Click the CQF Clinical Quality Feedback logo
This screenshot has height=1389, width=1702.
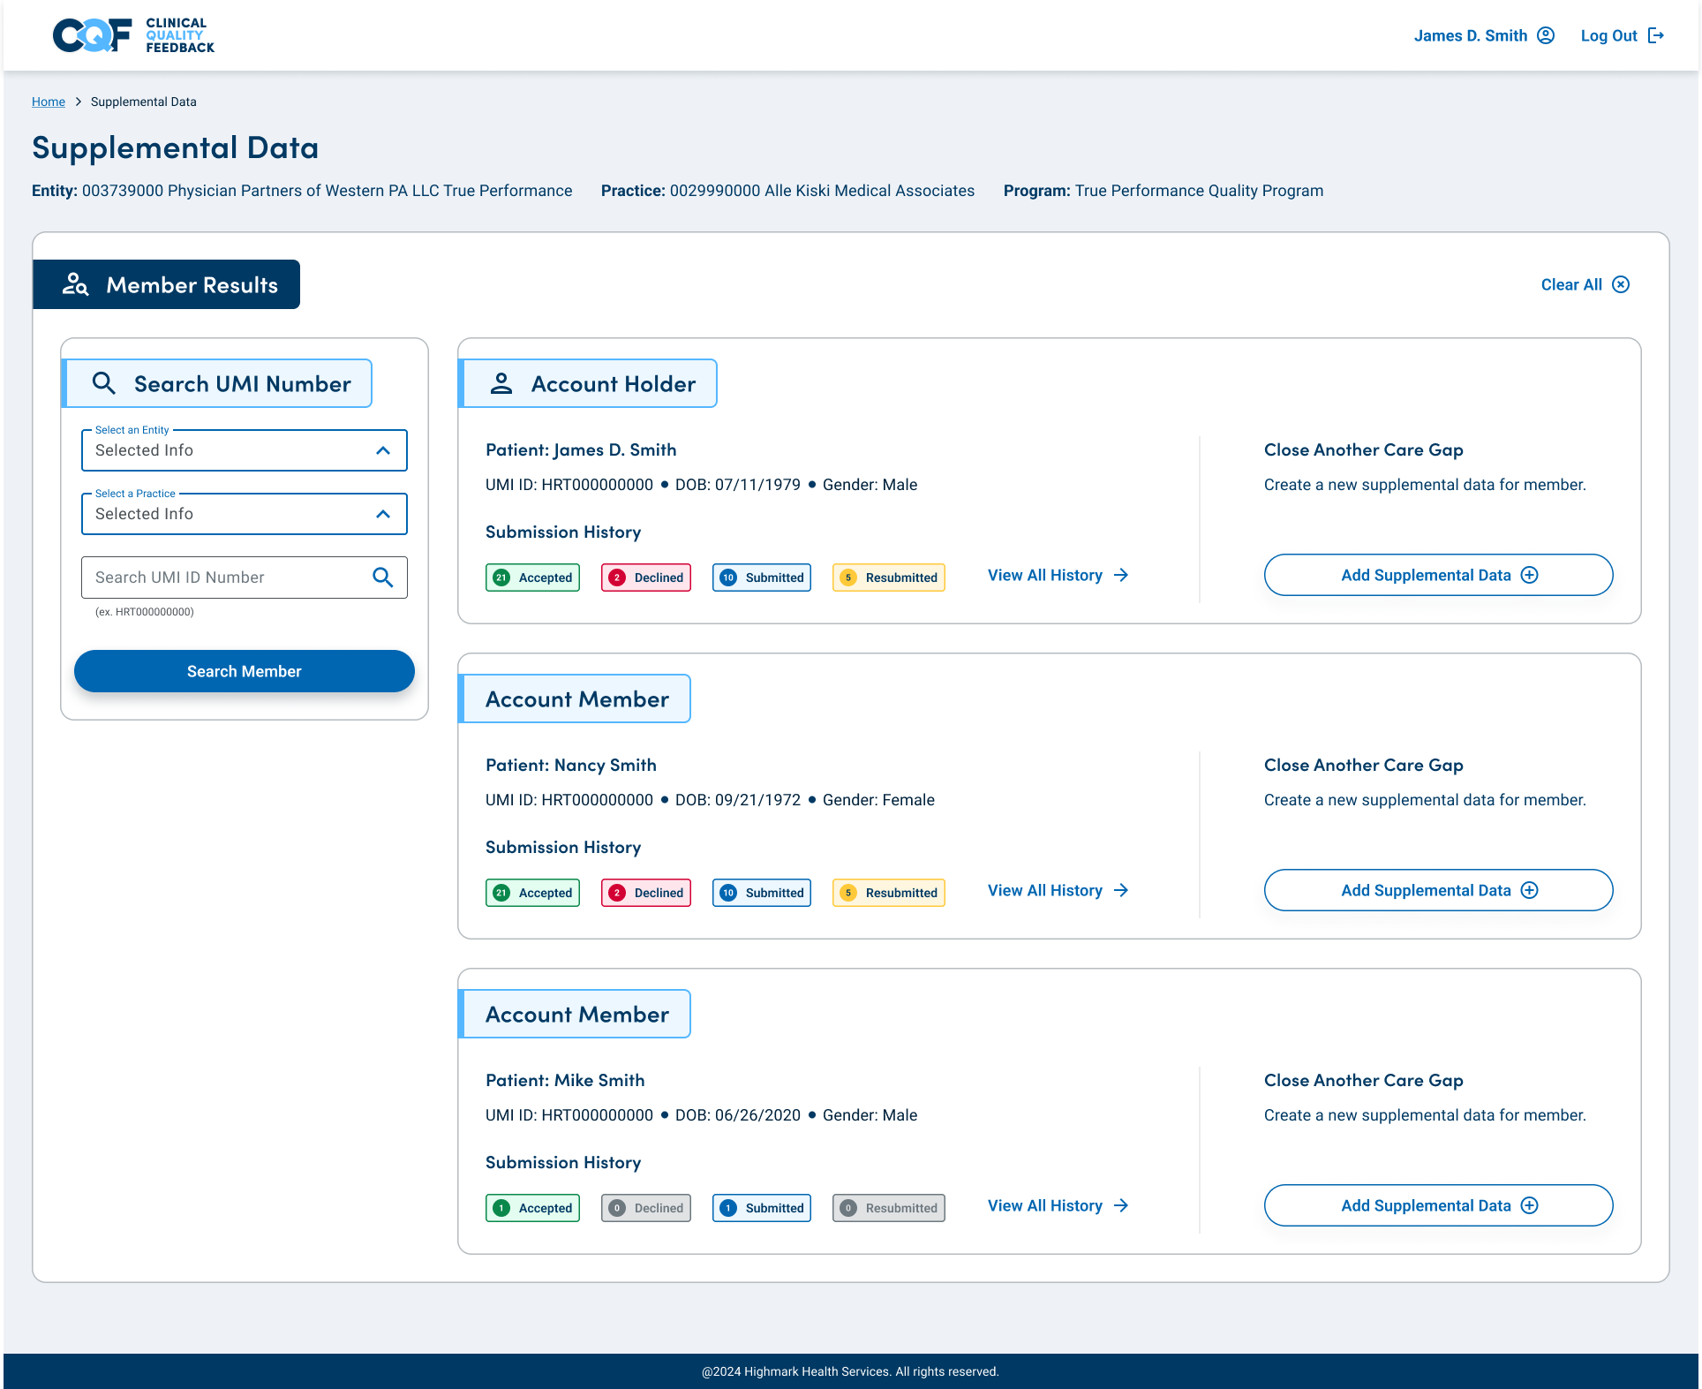[133, 35]
